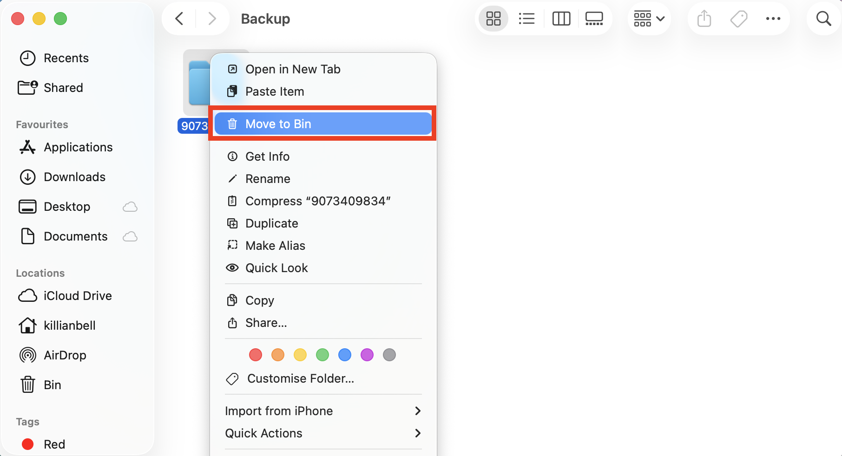Image resolution: width=842 pixels, height=456 pixels.
Task: Select Get Info from the context menu
Action: pos(267,156)
